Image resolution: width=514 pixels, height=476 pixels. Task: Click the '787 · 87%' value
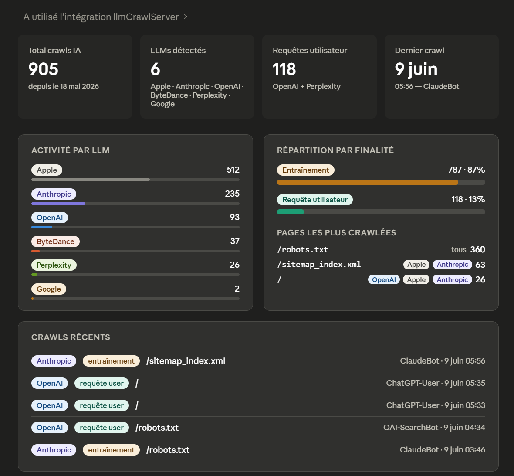click(467, 170)
